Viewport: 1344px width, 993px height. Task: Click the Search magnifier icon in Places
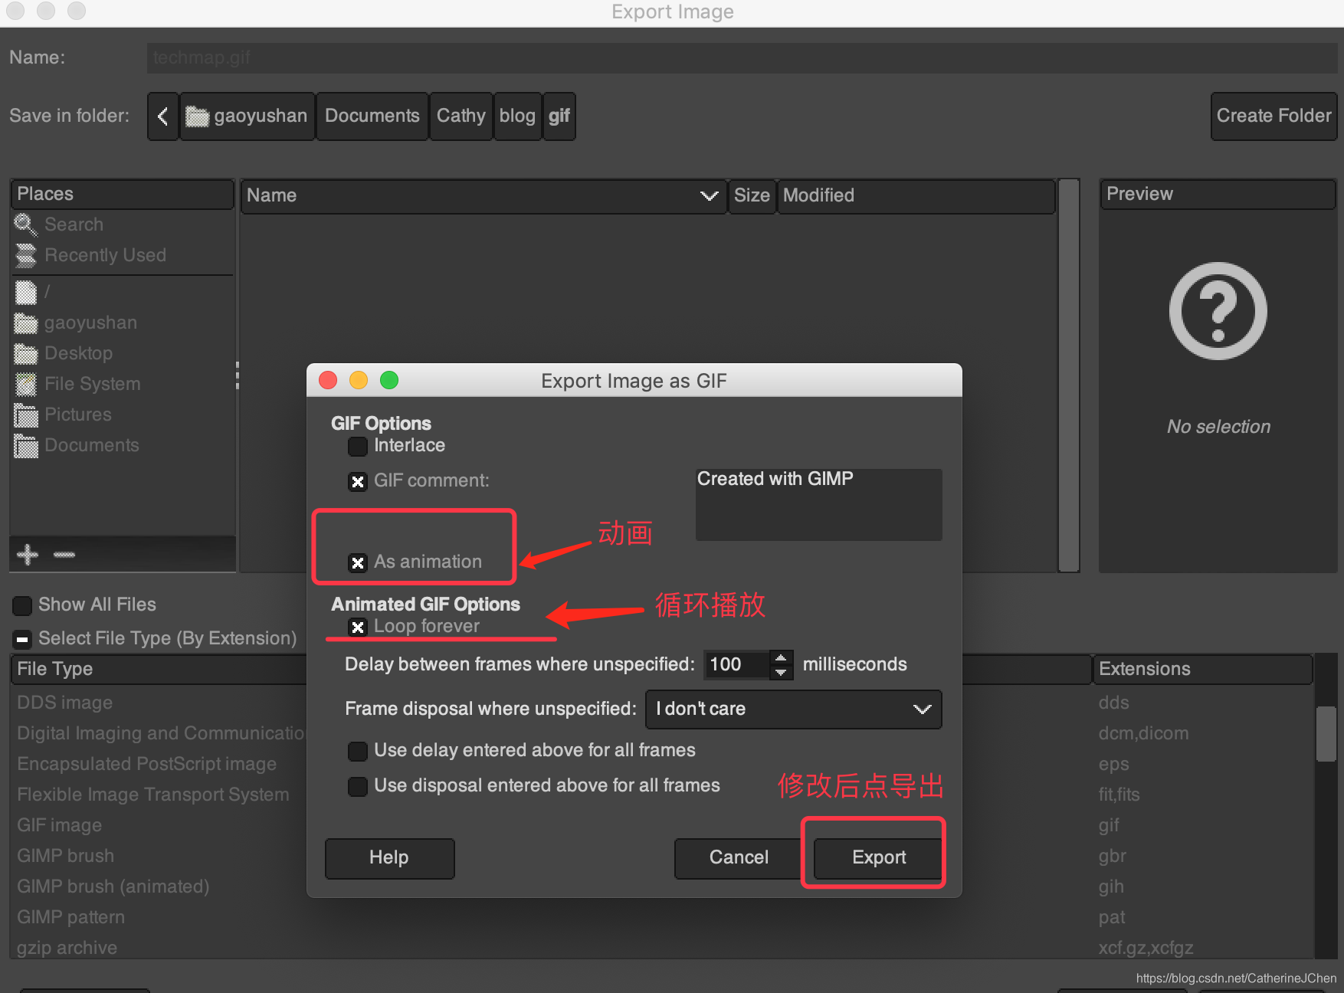(25, 224)
